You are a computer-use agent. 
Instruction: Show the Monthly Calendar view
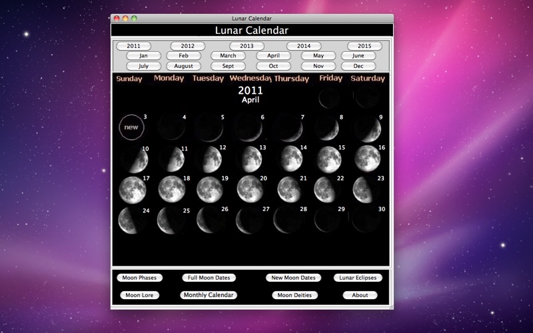pyautogui.click(x=209, y=295)
